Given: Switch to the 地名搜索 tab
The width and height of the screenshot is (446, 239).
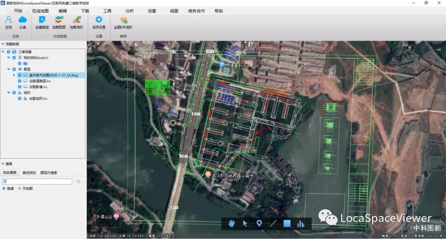Looking at the screenshot, I should pyautogui.click(x=9, y=172).
